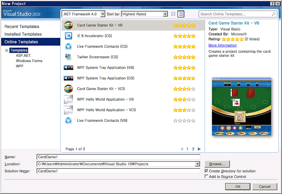282x194 pixels.
Task: Select Installed Templates section
Action: click(x=23, y=34)
